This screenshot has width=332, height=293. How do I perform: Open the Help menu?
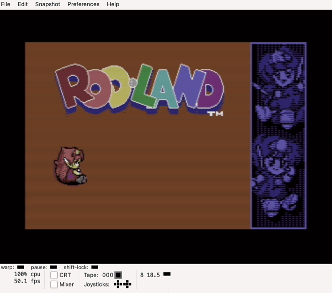click(113, 4)
